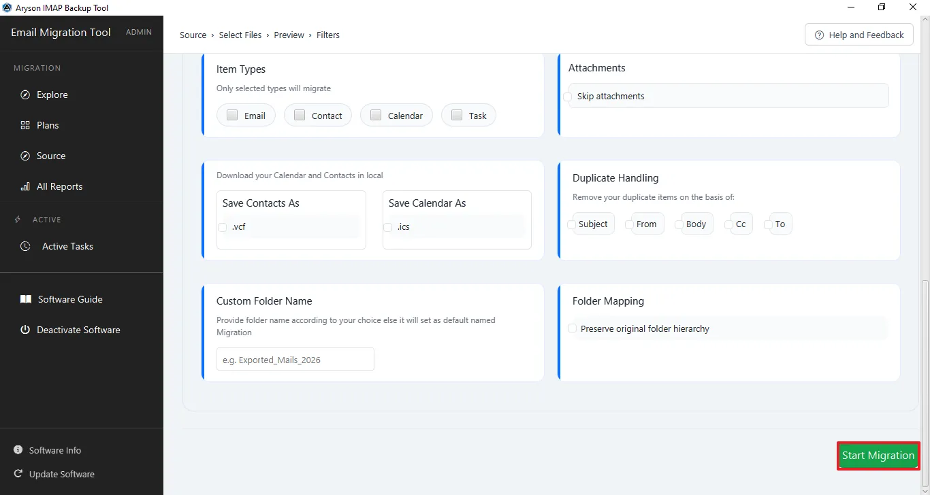The image size is (930, 495).
Task: Click Update Software link
Action: [61, 474]
